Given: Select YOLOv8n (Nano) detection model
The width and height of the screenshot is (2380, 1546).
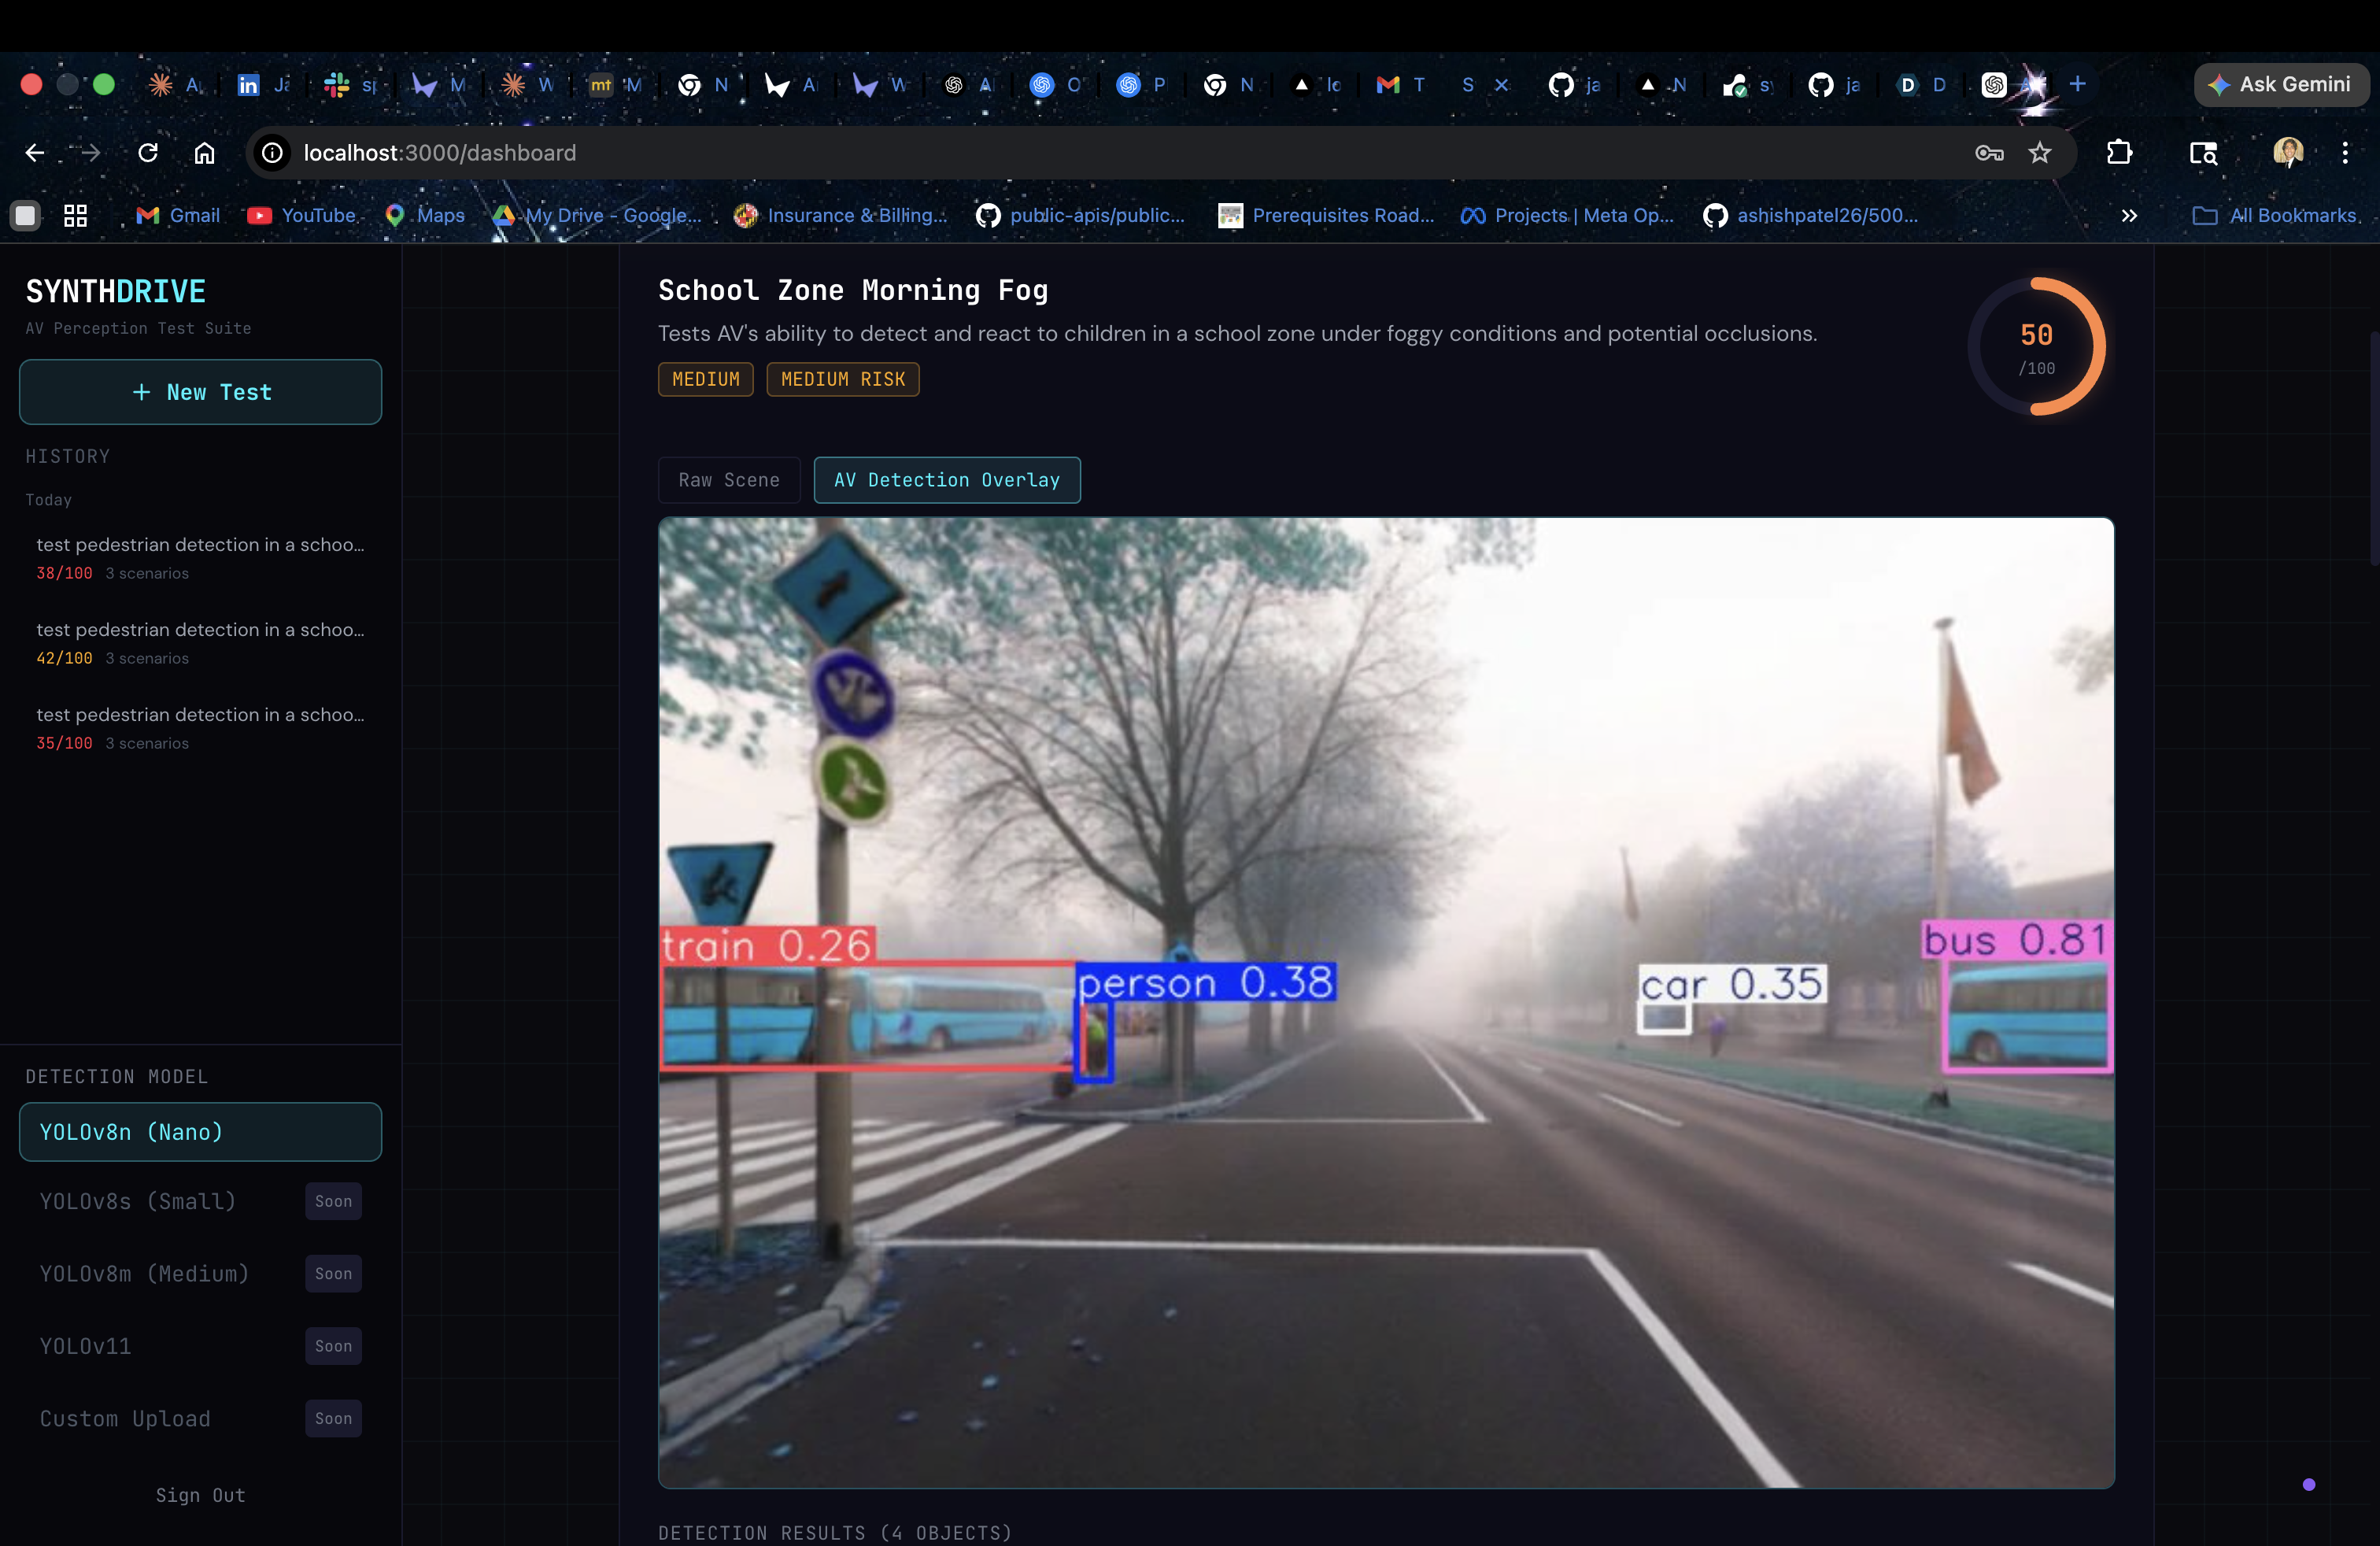Looking at the screenshot, I should point(200,1132).
